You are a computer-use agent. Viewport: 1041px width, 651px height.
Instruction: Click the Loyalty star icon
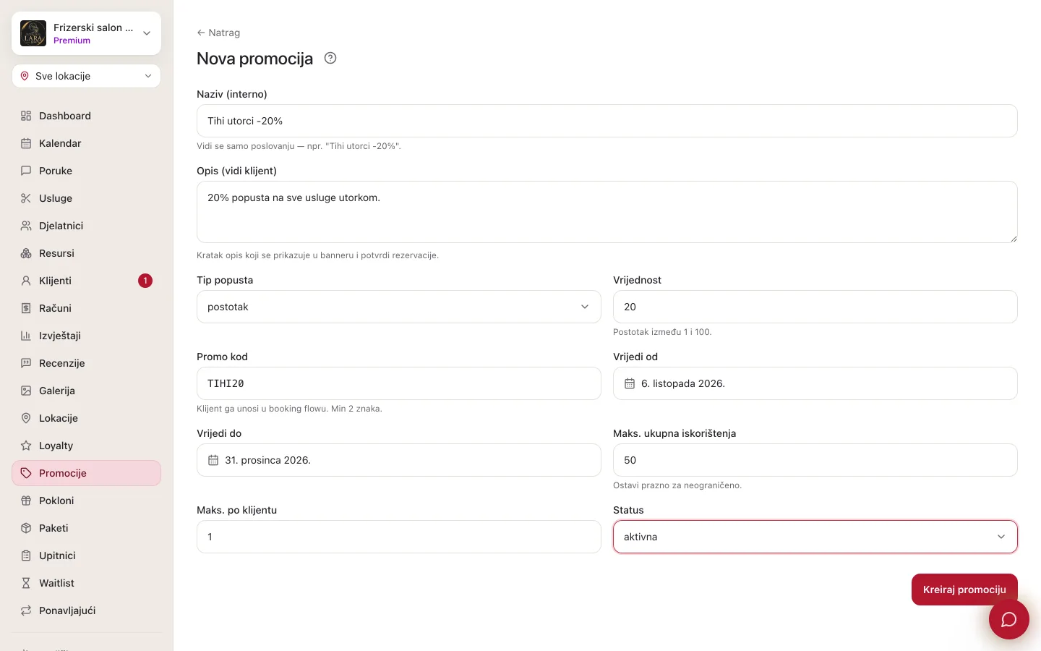[26, 446]
